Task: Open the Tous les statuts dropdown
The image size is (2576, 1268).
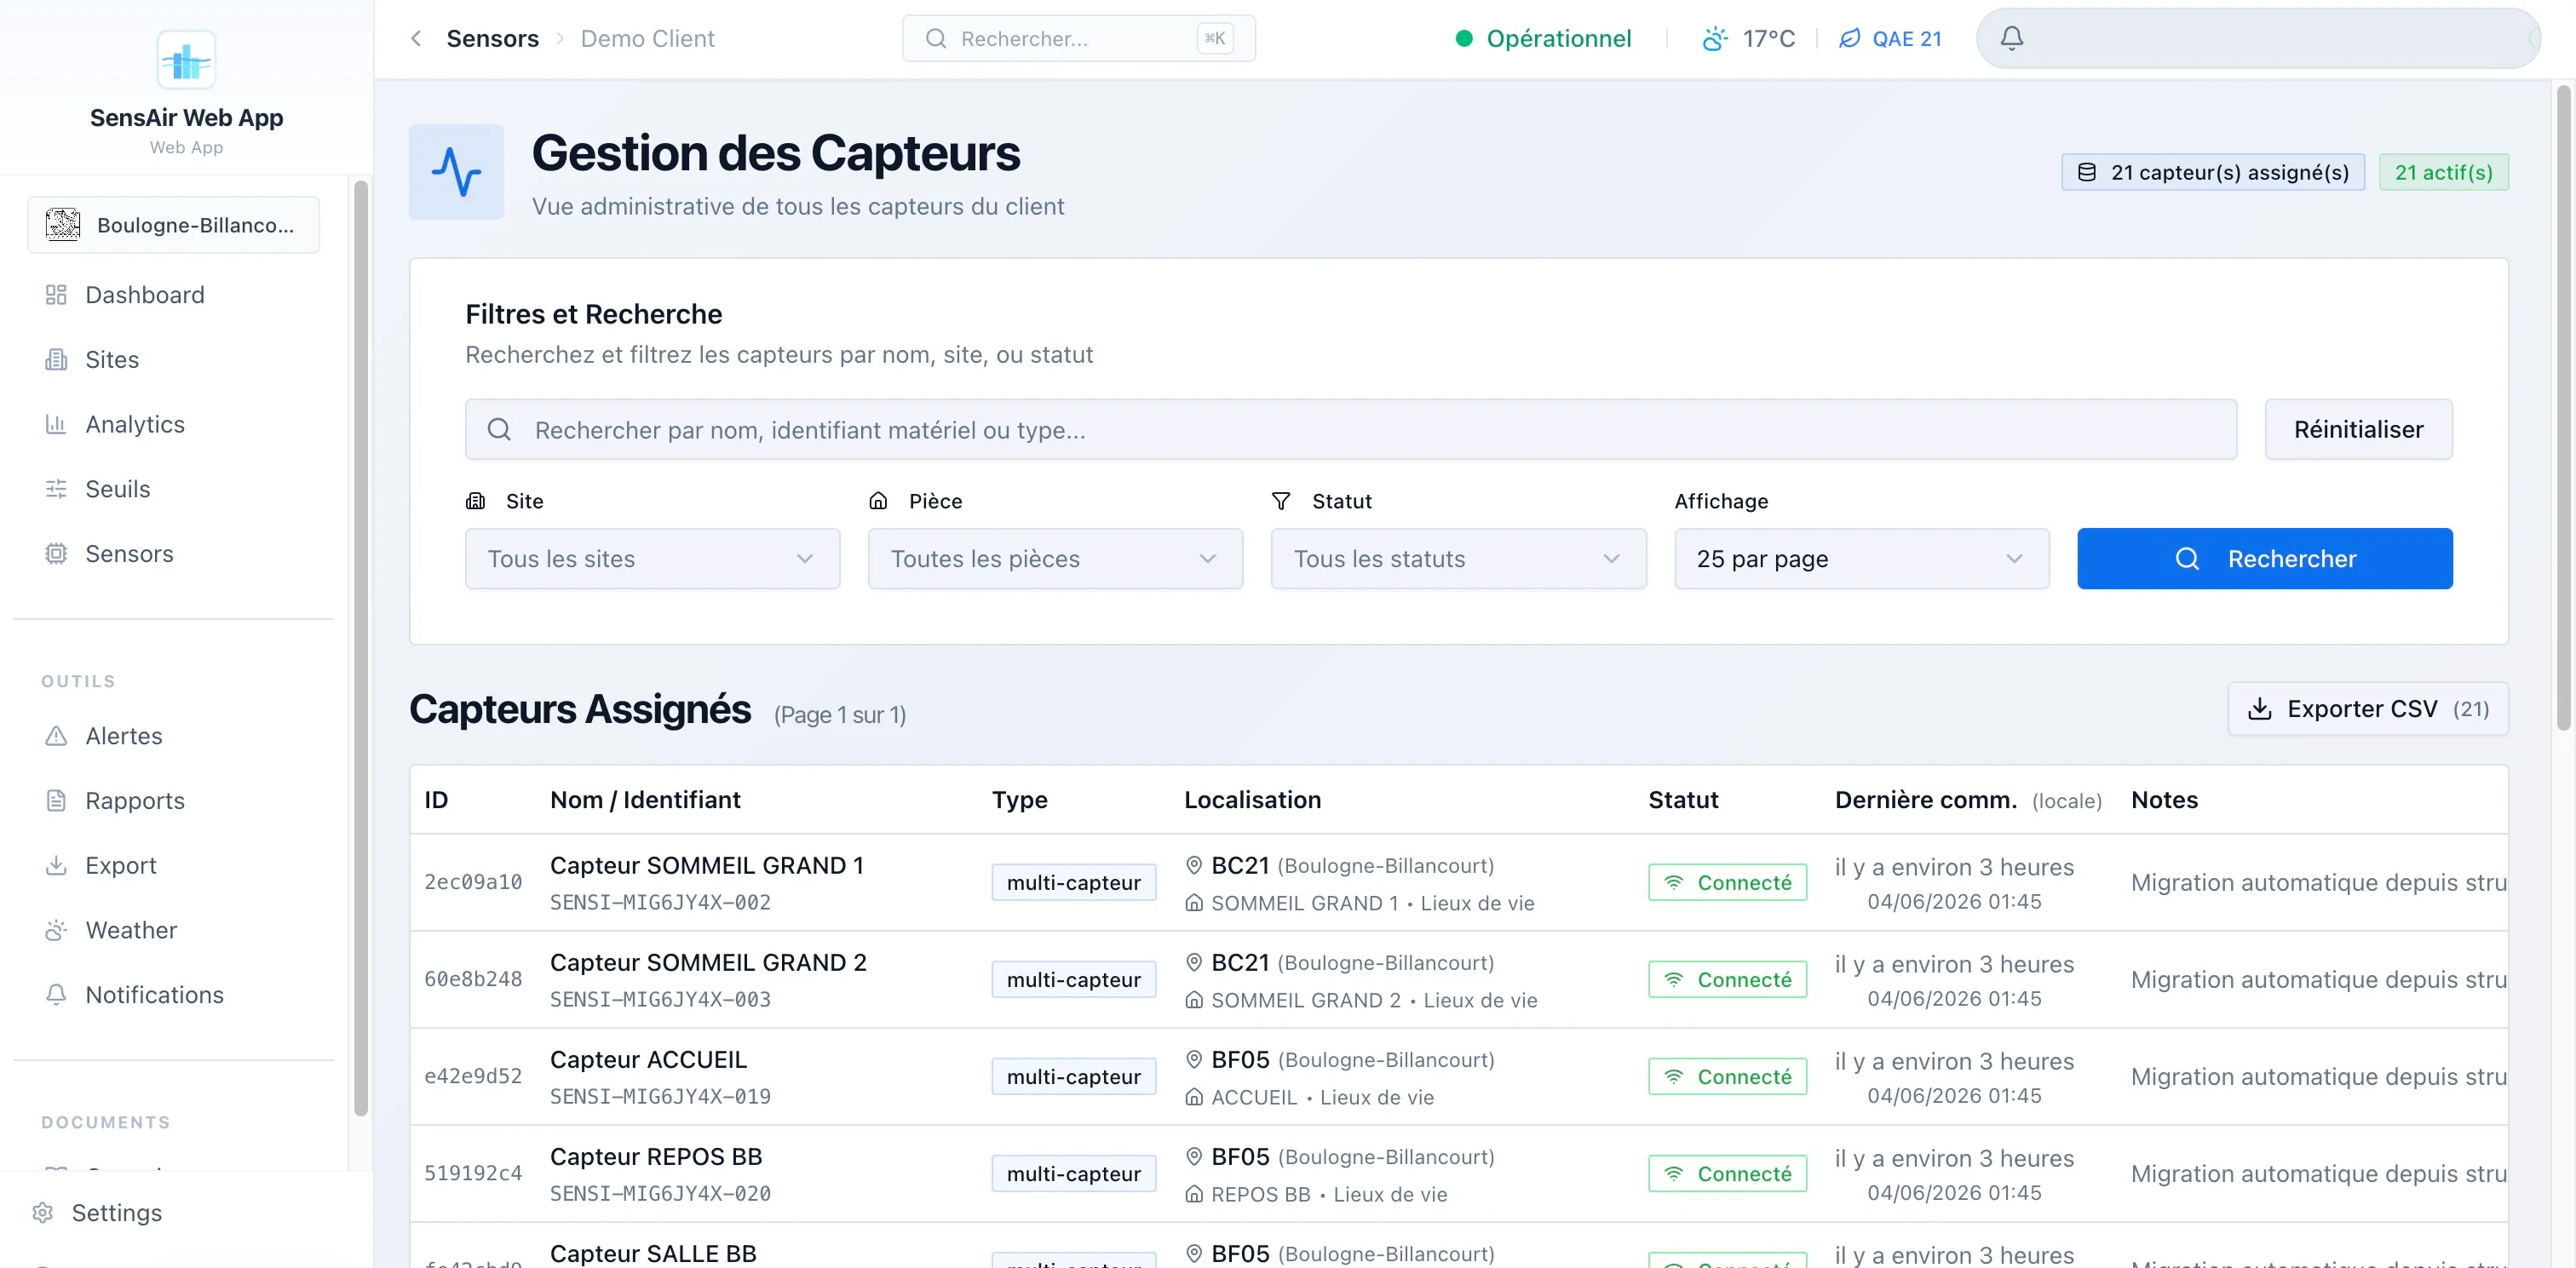Action: [1458, 559]
